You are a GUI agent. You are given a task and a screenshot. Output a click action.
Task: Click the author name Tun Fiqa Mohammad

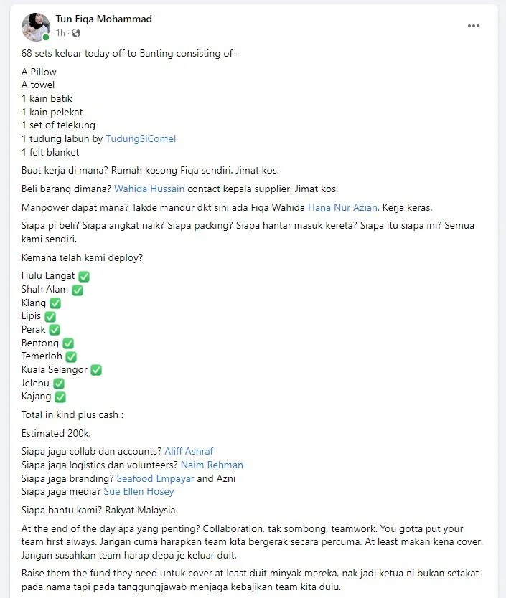tap(104, 19)
